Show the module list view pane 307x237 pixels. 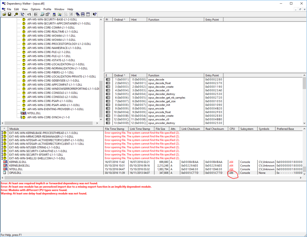pos(77,14)
